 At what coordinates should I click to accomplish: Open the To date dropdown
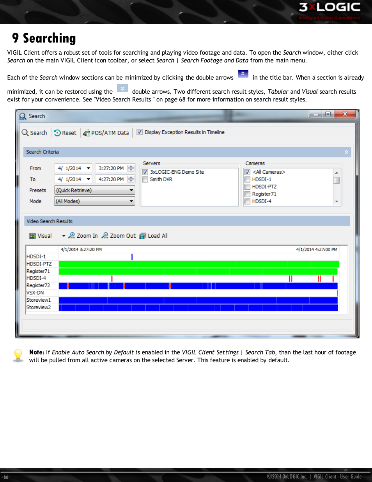click(x=89, y=179)
